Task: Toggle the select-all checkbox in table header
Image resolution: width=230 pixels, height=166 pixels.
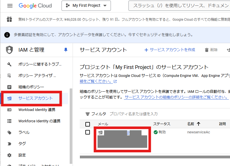Action: (x=88, y=124)
